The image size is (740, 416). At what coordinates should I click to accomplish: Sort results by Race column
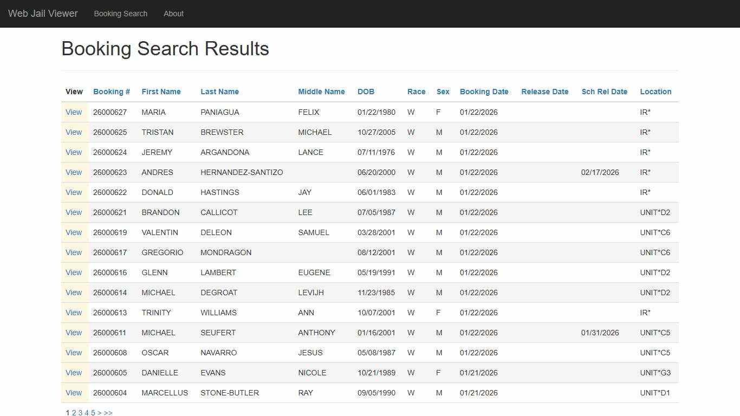click(x=416, y=92)
